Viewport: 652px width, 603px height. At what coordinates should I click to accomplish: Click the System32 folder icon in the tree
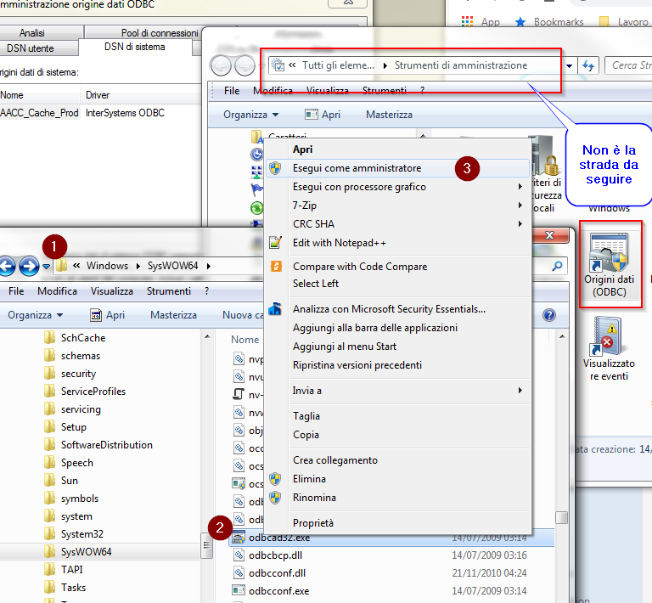pos(49,533)
